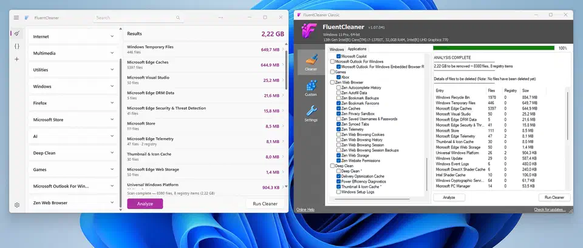Viewport: 583px width, 248px height.
Task: Enable Zen Autocomplete History checkbox
Action: [x=338, y=87]
